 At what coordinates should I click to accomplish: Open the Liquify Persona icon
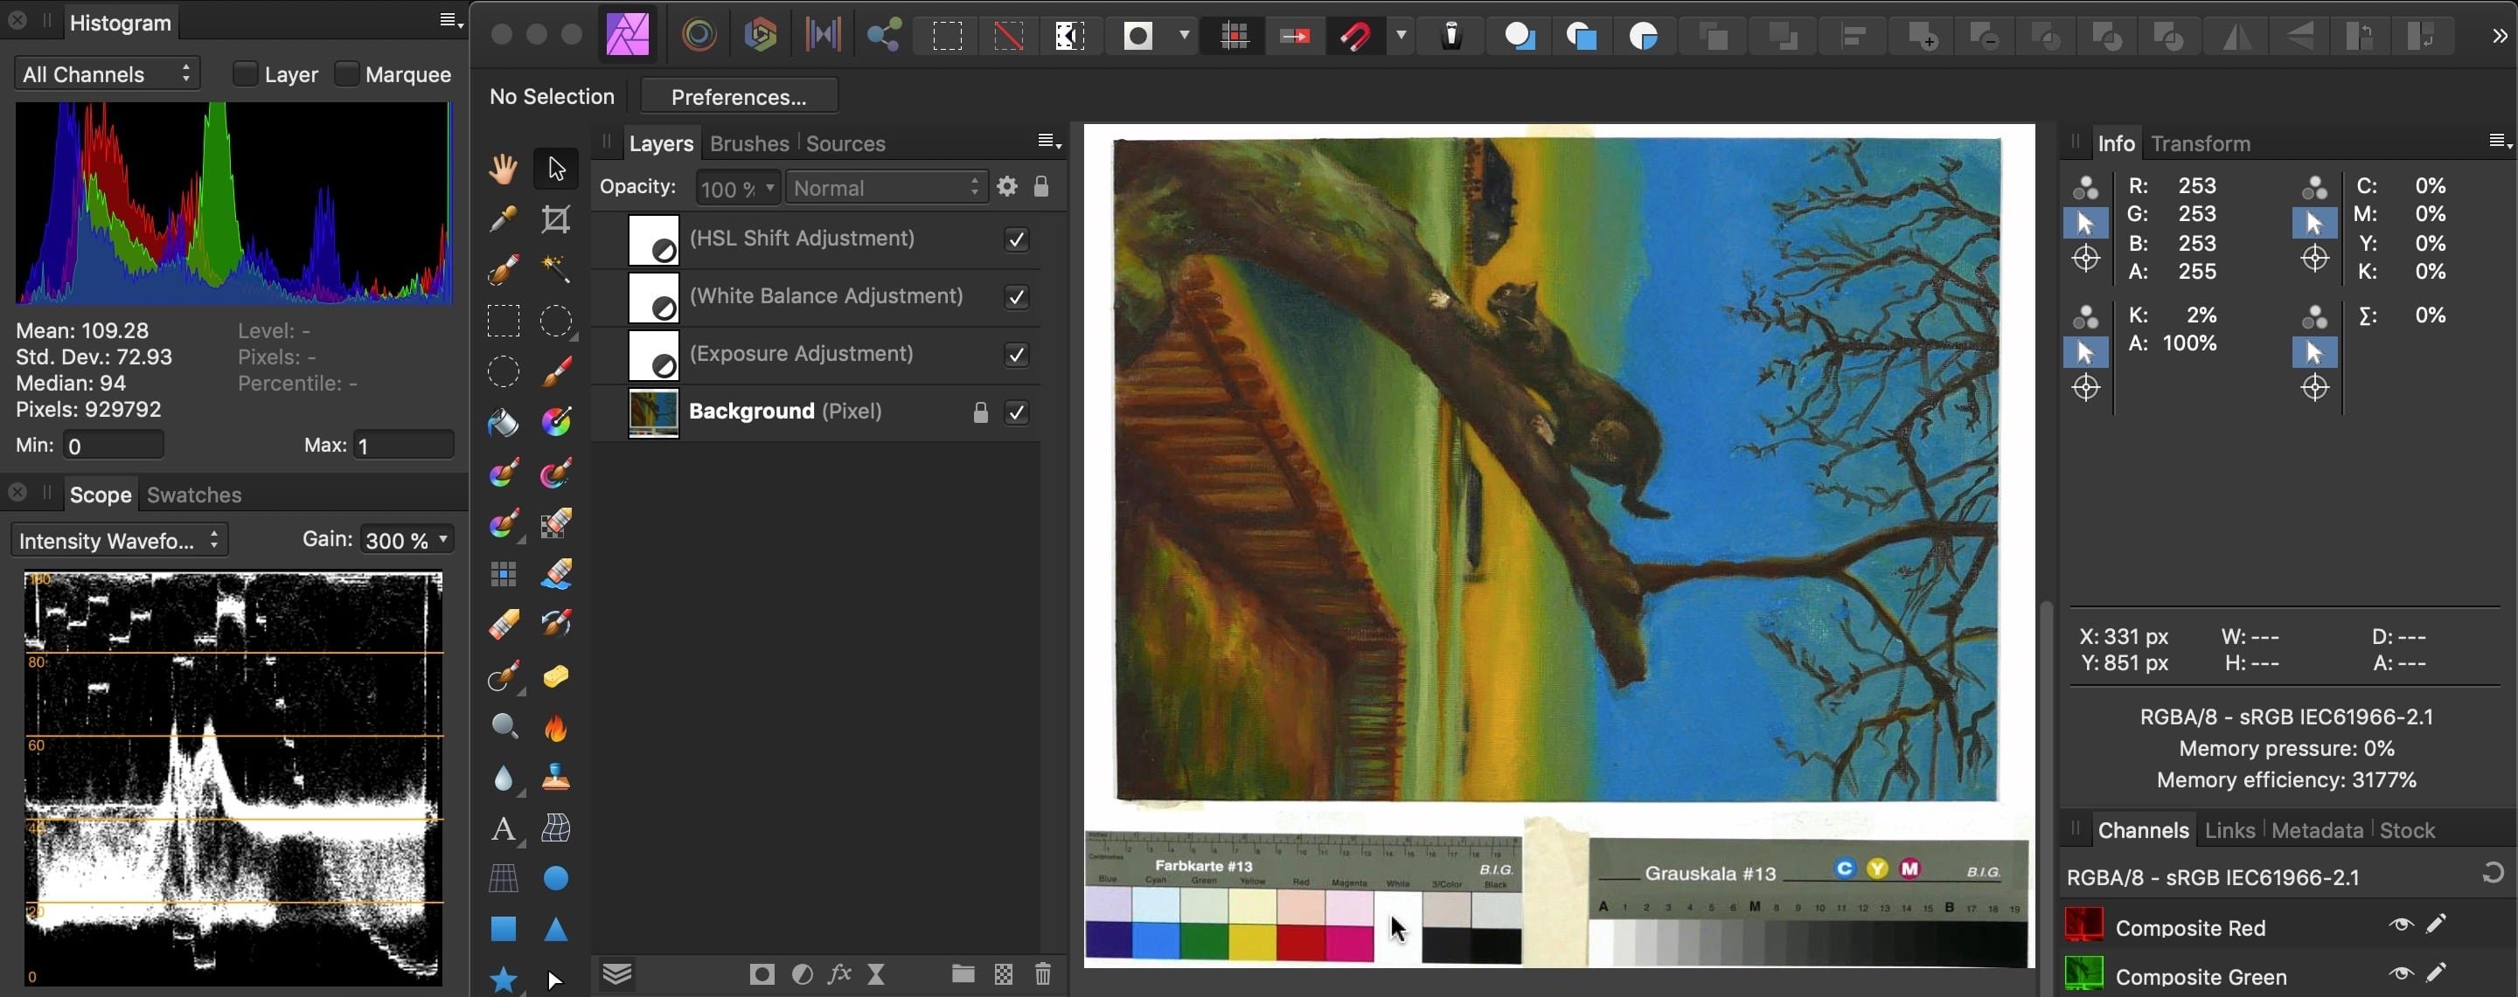[x=699, y=36]
